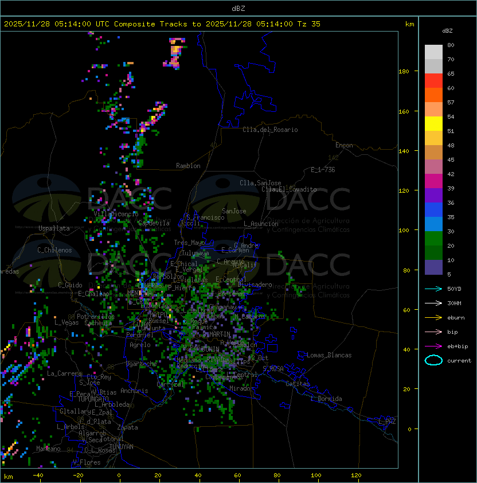Select the Catitas place label

pos(298,384)
